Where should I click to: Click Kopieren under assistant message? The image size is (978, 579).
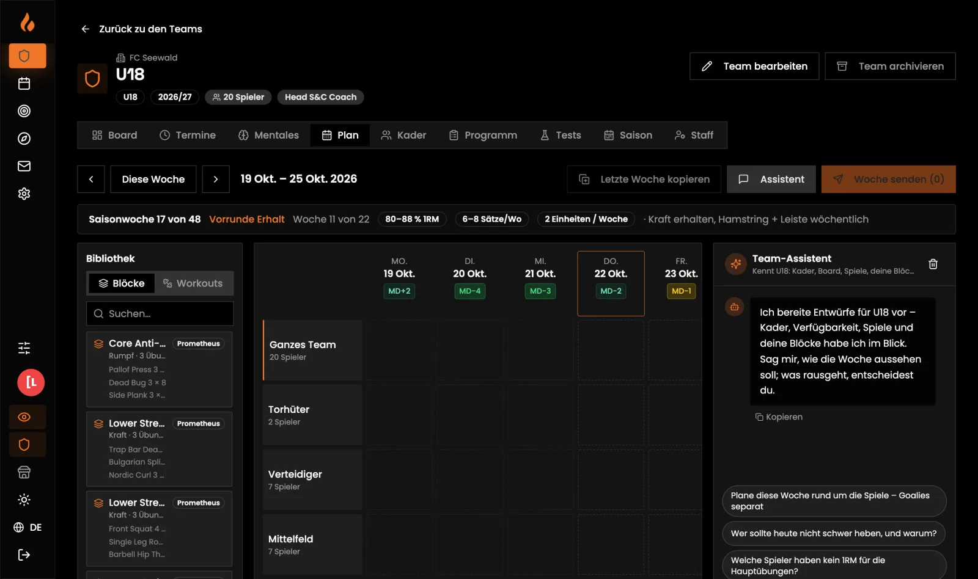779,417
